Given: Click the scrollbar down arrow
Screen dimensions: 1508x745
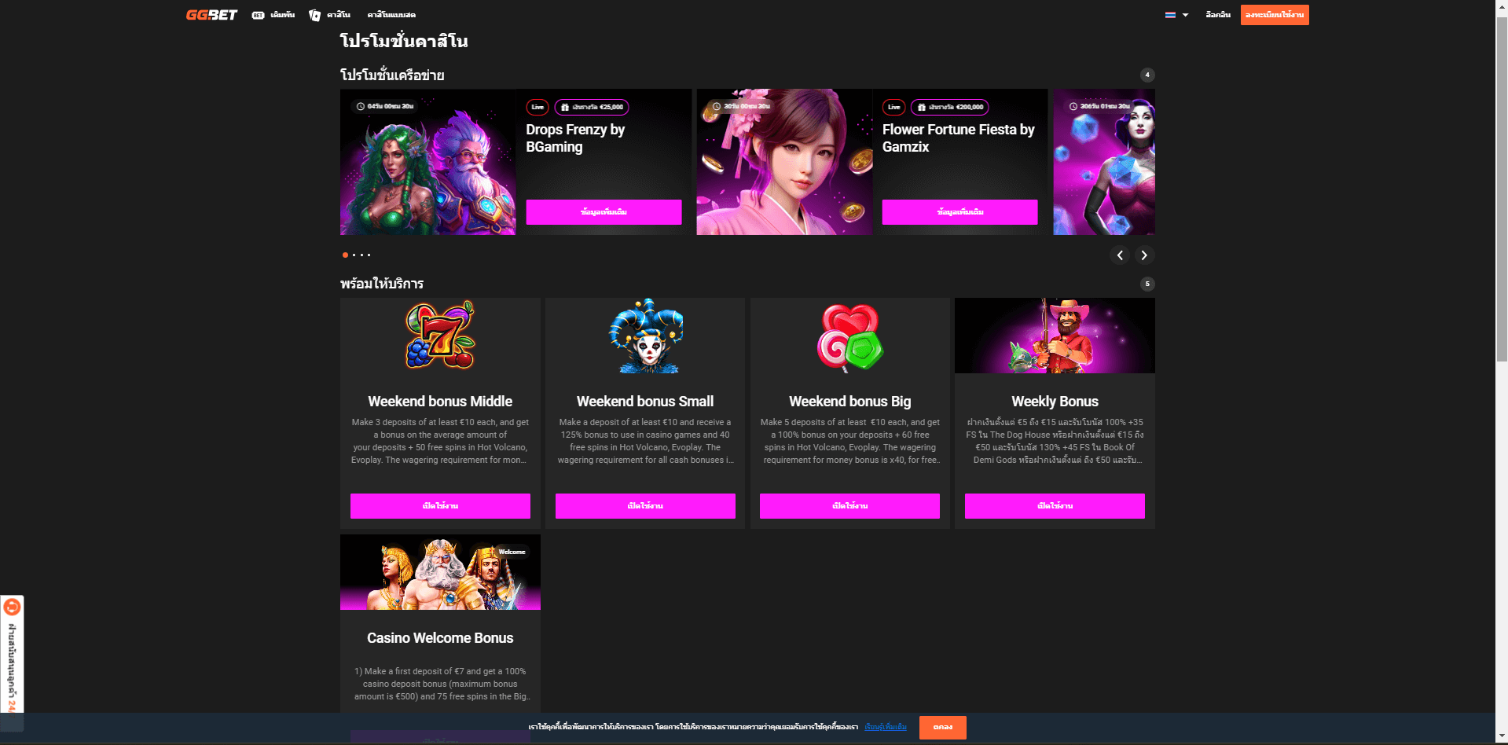Looking at the screenshot, I should (1502, 737).
